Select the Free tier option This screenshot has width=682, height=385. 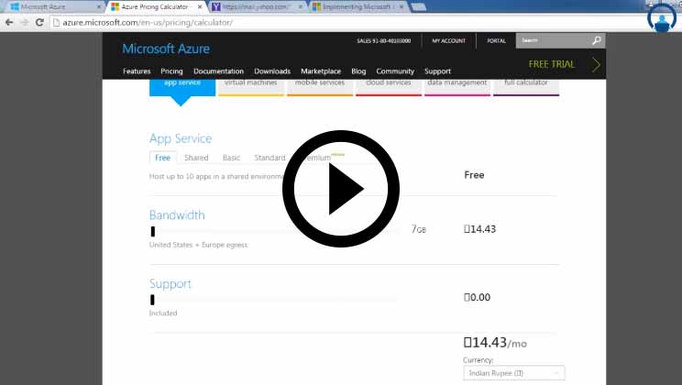pos(161,158)
